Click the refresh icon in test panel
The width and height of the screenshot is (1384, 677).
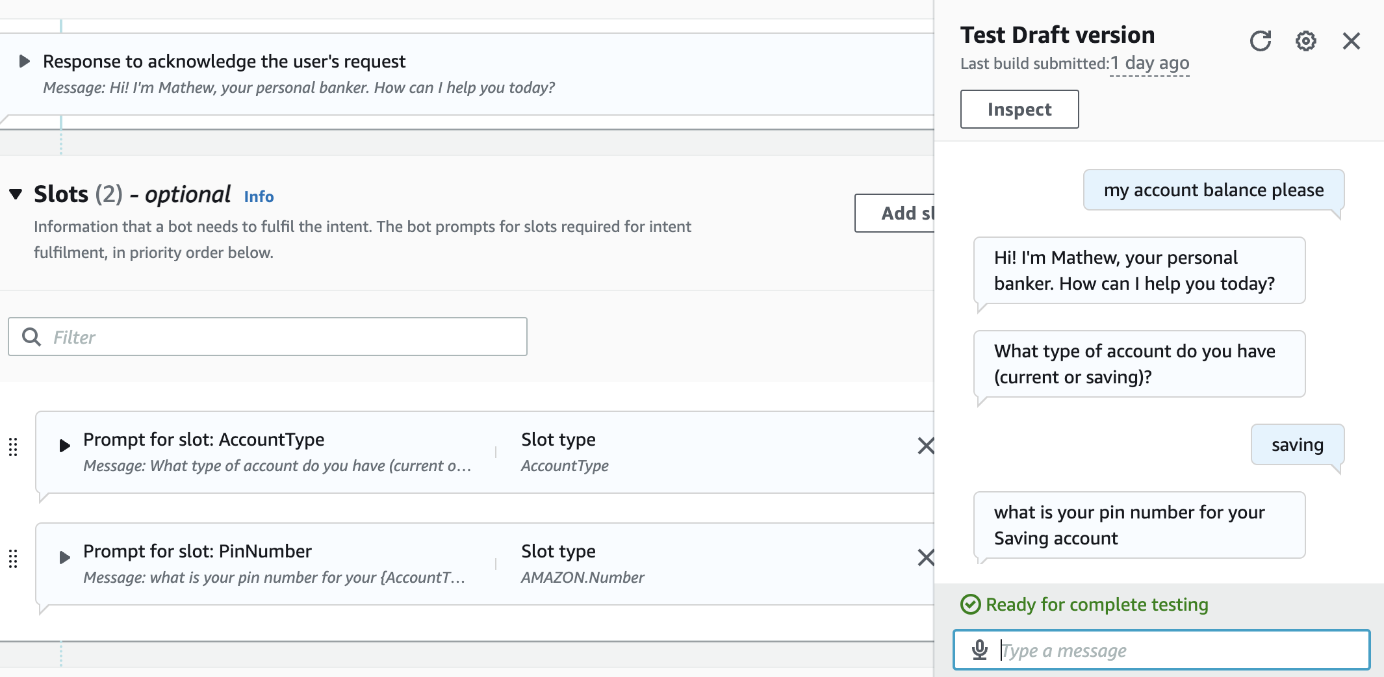click(x=1260, y=41)
